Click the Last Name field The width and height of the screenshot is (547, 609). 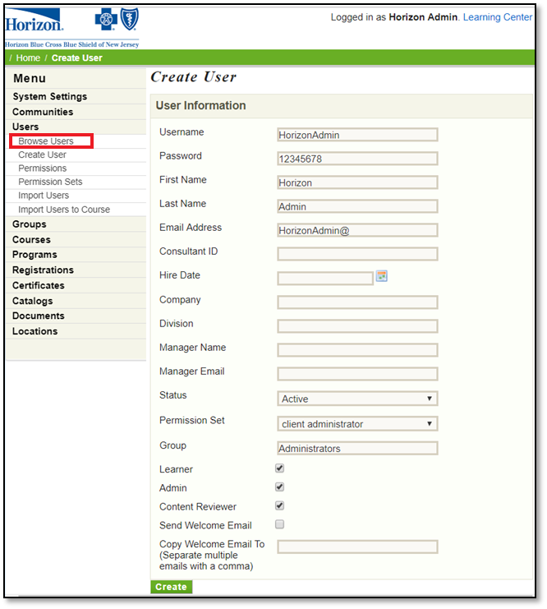(x=357, y=206)
